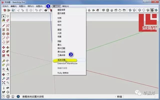Activate the Push/Pull tool
This screenshot has width=160, height=100.
tap(8, 47)
